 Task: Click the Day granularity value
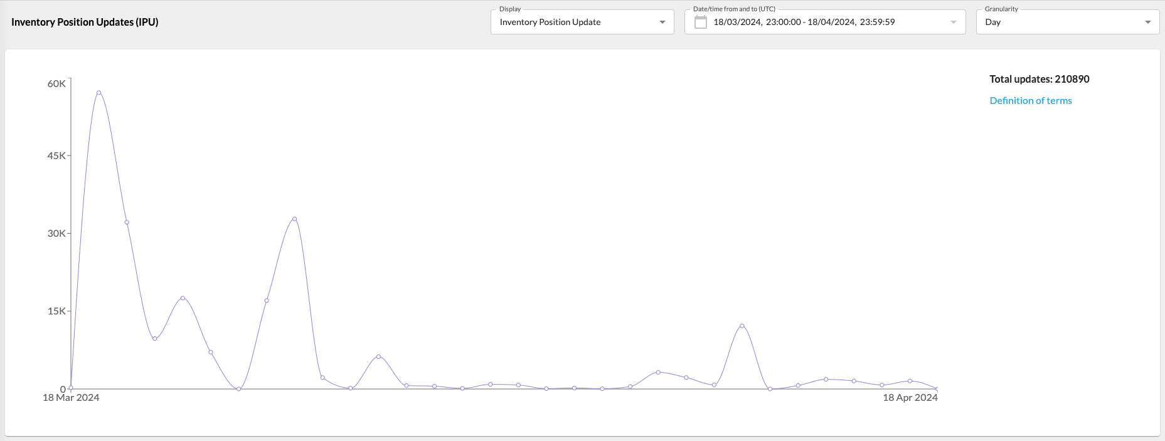coord(992,22)
